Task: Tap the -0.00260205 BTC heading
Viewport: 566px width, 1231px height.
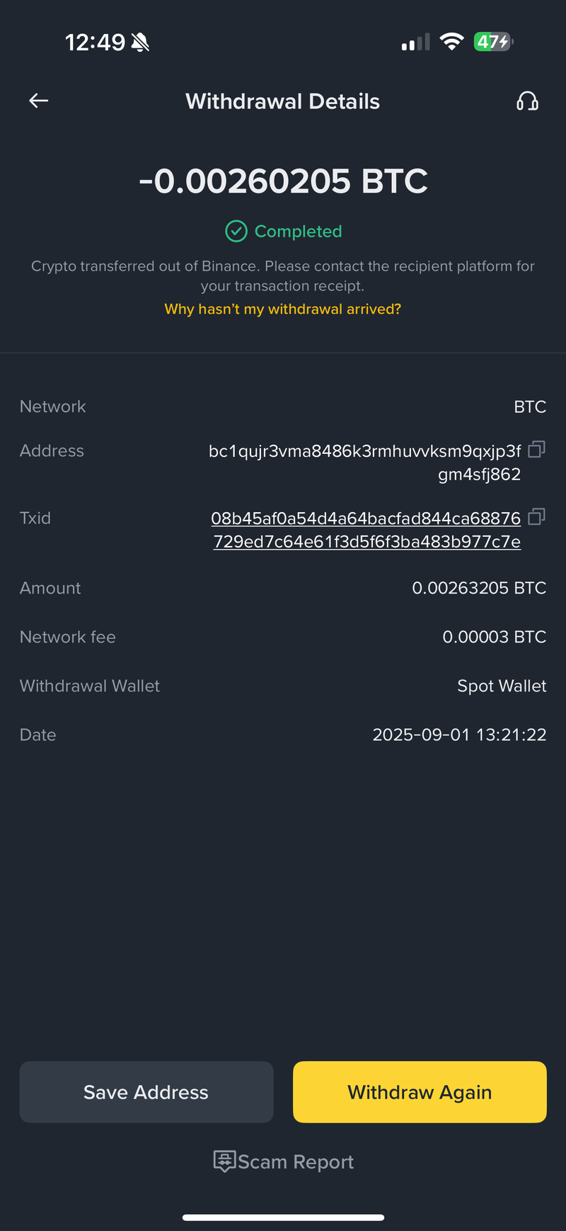Action: point(283,181)
